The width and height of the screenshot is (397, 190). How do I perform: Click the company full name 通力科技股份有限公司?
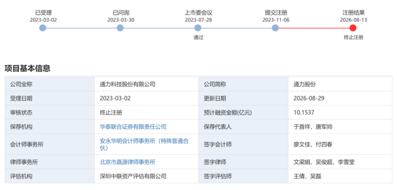[128, 84]
